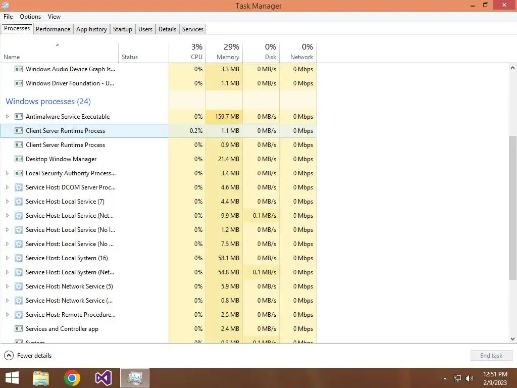
Task: Click the scrollbar up arrow
Action: pos(512,68)
